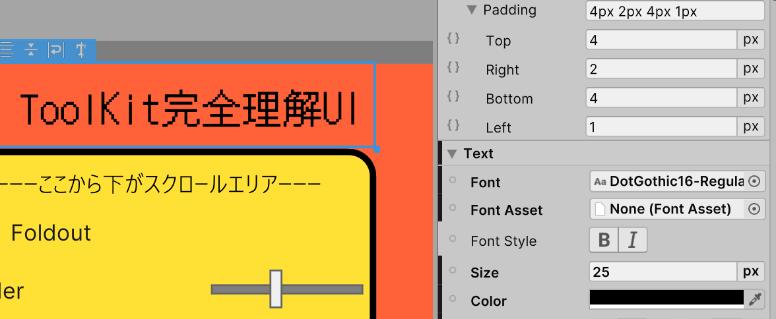
Task: Open the px unit dropdown for Left
Action: click(x=751, y=127)
